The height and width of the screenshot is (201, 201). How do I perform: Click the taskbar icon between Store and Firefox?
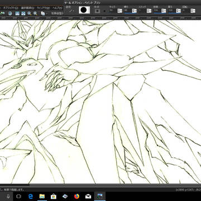coord(65,196)
